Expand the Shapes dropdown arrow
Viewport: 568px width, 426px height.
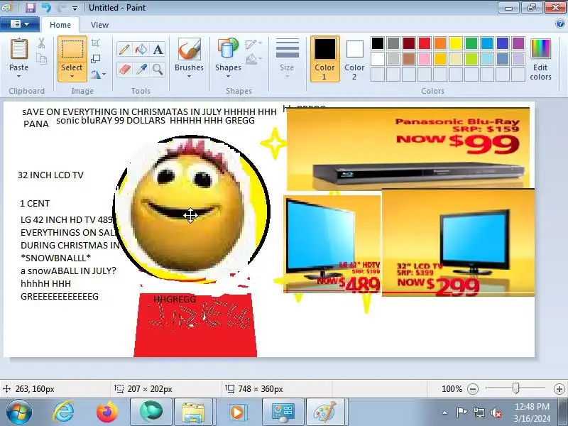(x=228, y=77)
